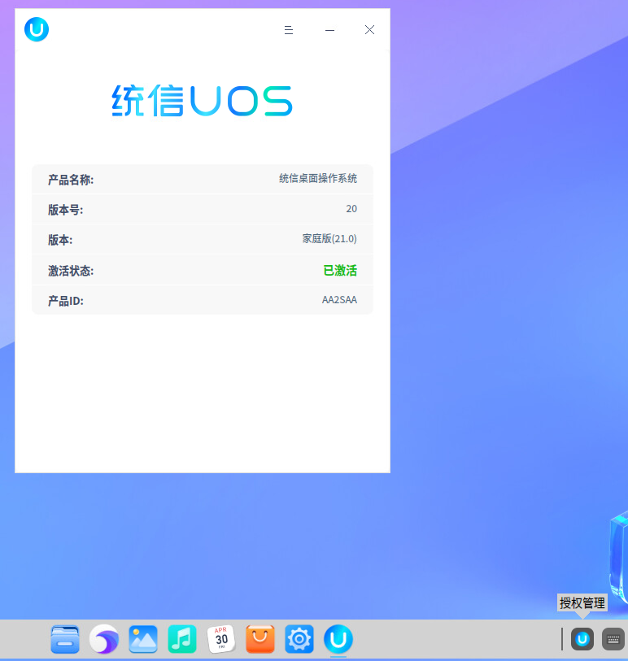
Task: Click the 版本: label
Action: pos(60,241)
